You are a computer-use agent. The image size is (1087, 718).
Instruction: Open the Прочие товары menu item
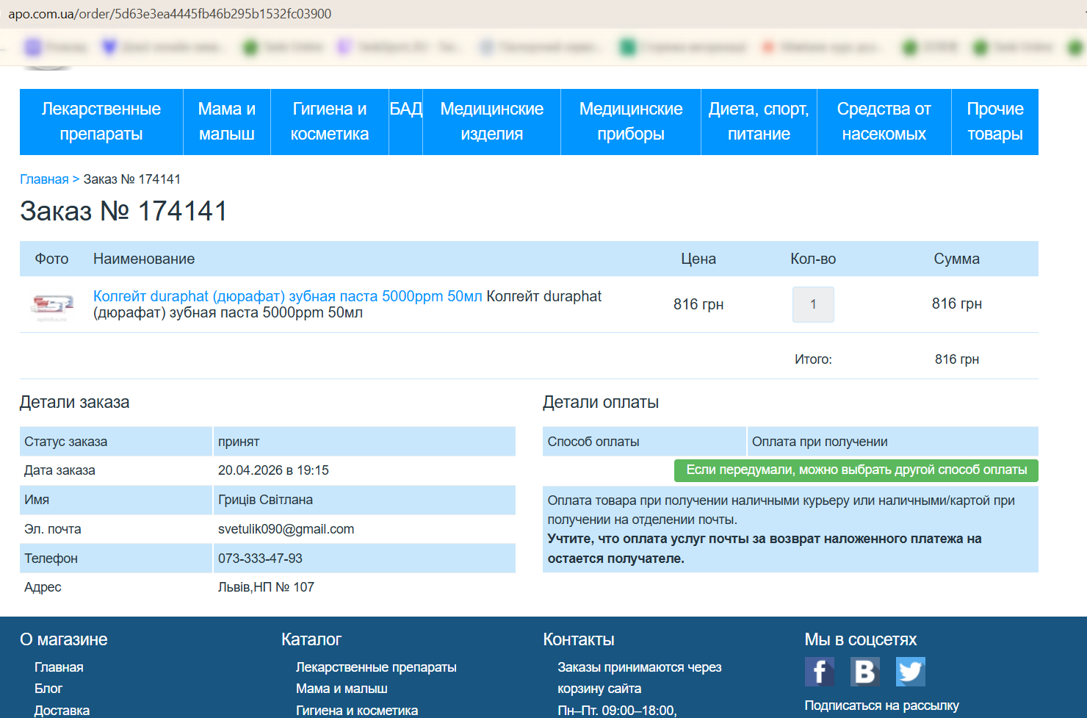(x=995, y=122)
